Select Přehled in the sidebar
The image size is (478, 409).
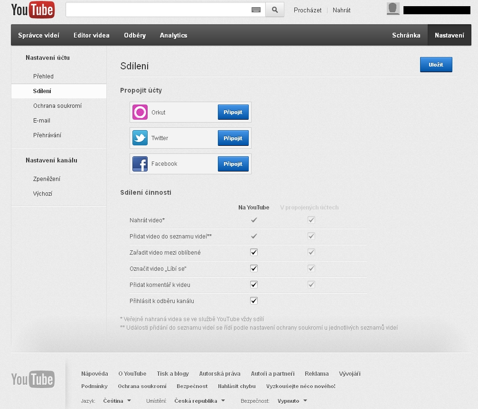click(43, 76)
